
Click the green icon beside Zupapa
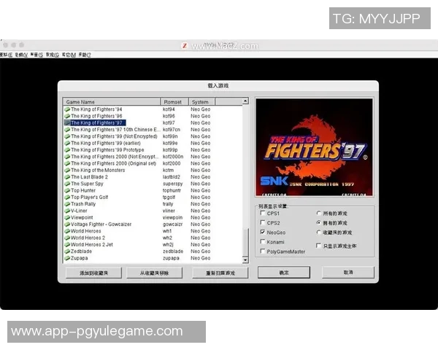tap(67, 258)
